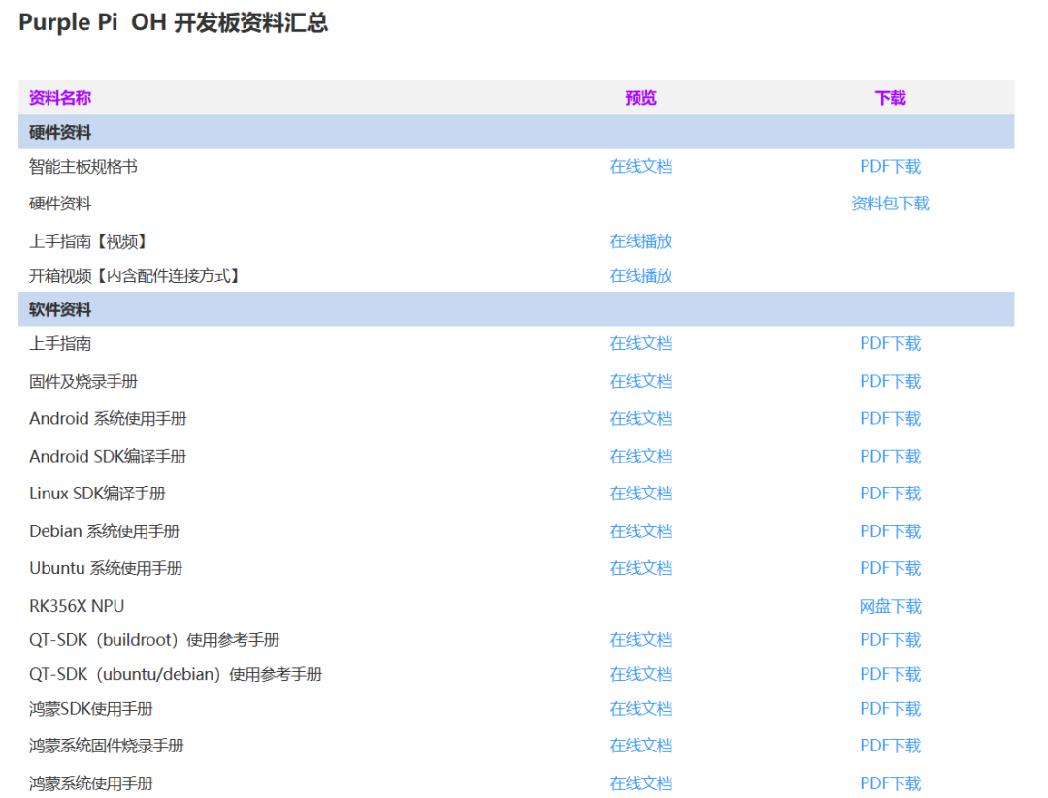The width and height of the screenshot is (1048, 798).
Task: Click the 硬件资料 row name below 智能主板规格书
Action: 59,204
